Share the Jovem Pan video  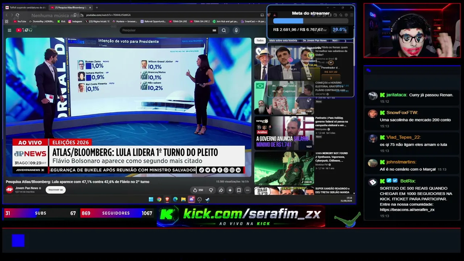point(221,190)
